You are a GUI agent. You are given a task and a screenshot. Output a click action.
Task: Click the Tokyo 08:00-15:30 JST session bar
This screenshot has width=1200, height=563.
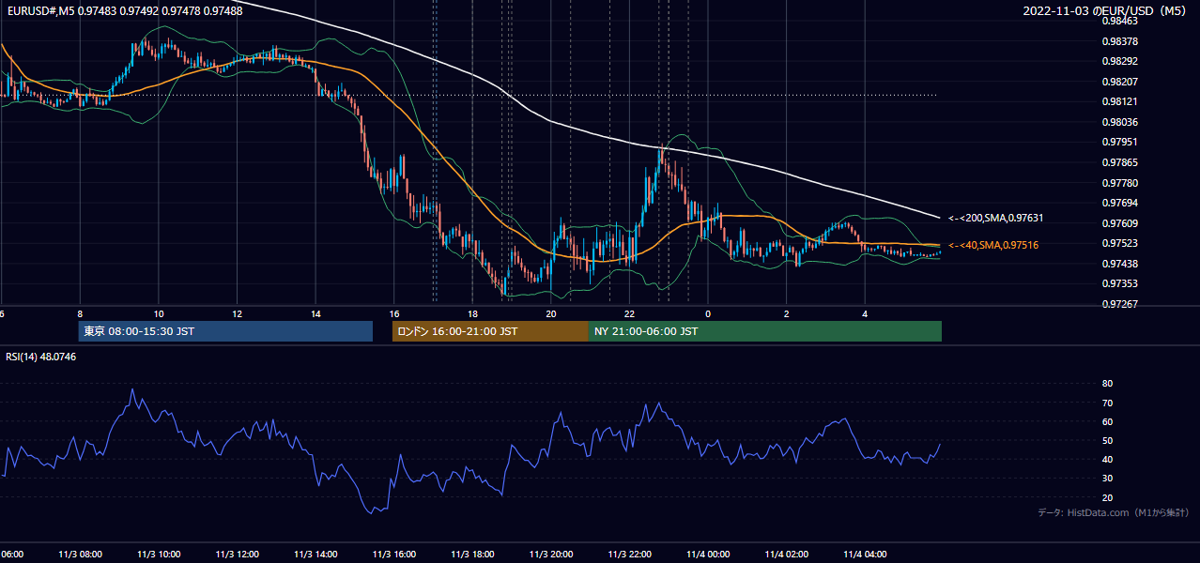(x=225, y=331)
